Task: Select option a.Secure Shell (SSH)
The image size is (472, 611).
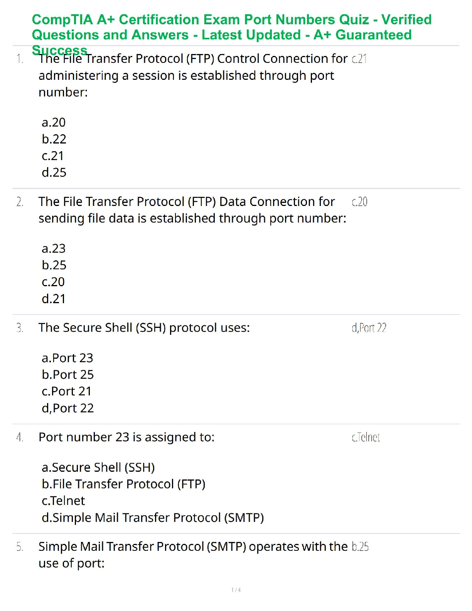Action: (x=98, y=468)
